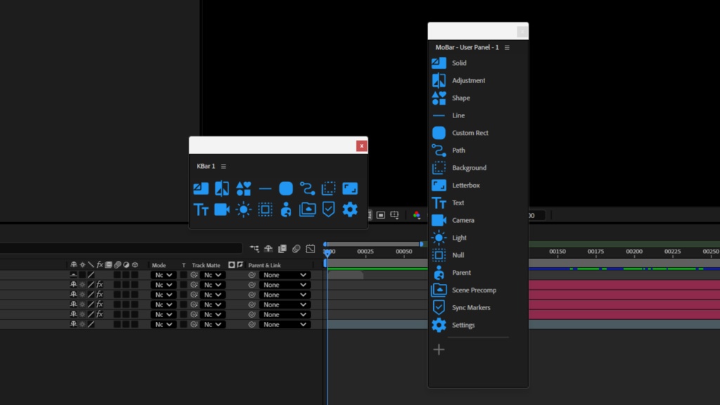Open the Parent & Link None dropdown
This screenshot has width=720, height=405.
pyautogui.click(x=285, y=274)
